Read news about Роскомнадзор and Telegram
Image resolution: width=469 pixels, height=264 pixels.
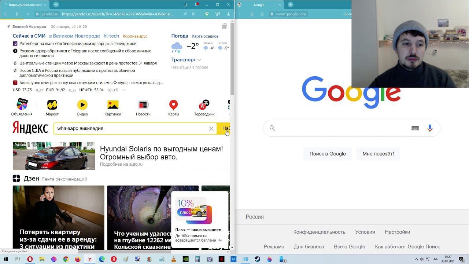pyautogui.click(x=85, y=54)
